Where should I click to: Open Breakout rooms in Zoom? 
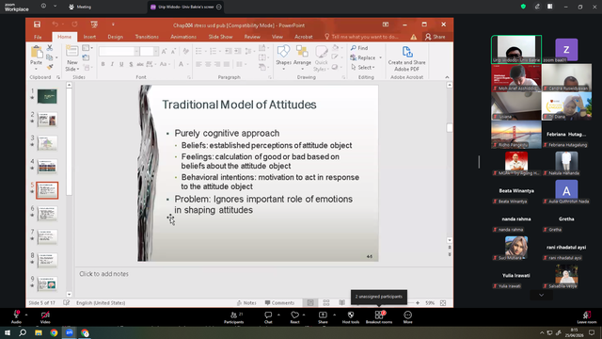[379, 317]
